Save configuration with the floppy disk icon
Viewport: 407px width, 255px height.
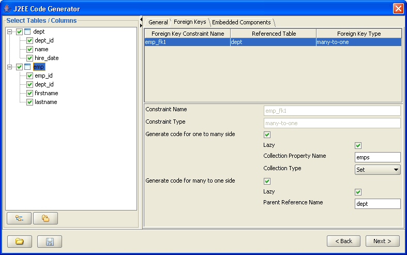coord(50,242)
